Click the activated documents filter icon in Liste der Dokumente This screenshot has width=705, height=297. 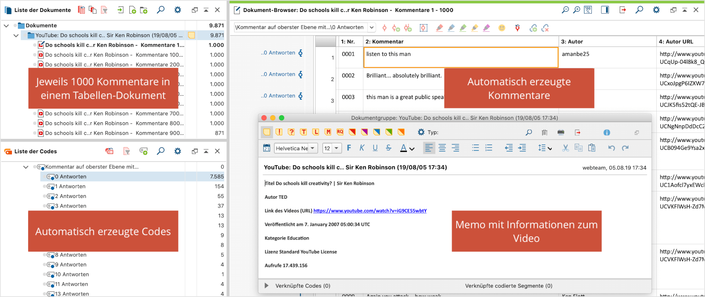104,10
